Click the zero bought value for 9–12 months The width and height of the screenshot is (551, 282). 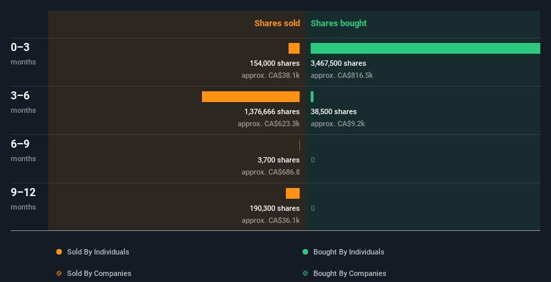tap(313, 208)
